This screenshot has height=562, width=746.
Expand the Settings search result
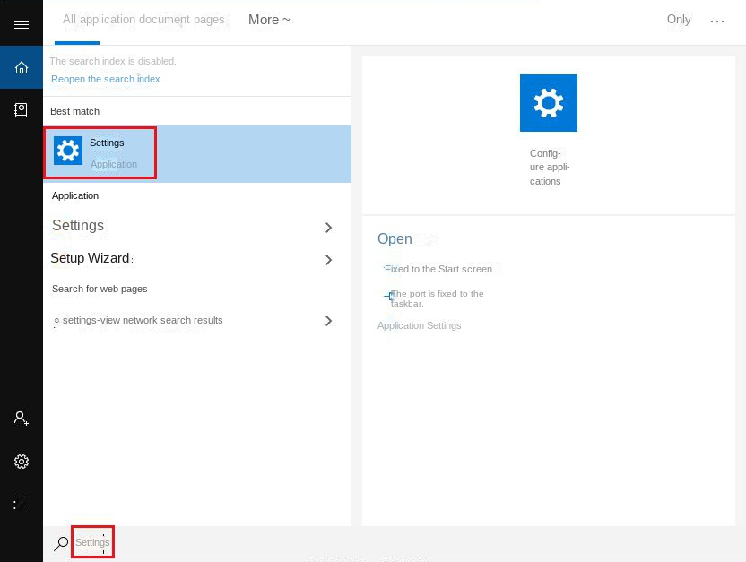(x=328, y=228)
